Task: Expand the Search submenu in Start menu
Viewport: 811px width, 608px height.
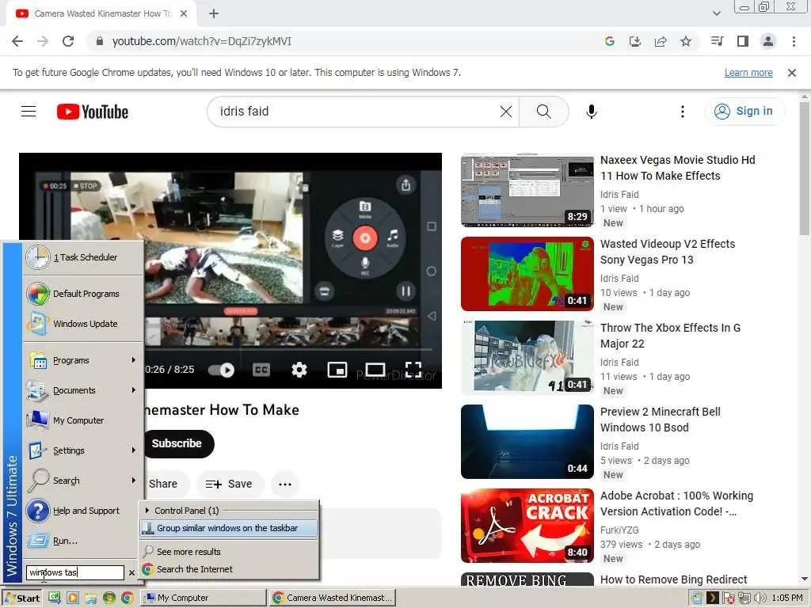Action: pos(82,481)
